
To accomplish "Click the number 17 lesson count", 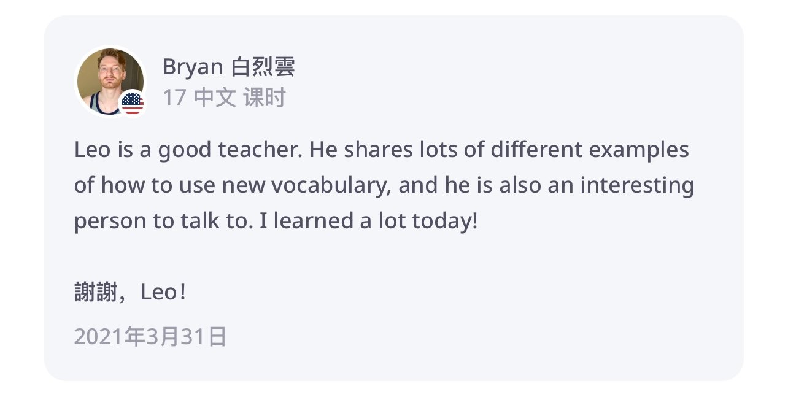I will click(x=174, y=98).
